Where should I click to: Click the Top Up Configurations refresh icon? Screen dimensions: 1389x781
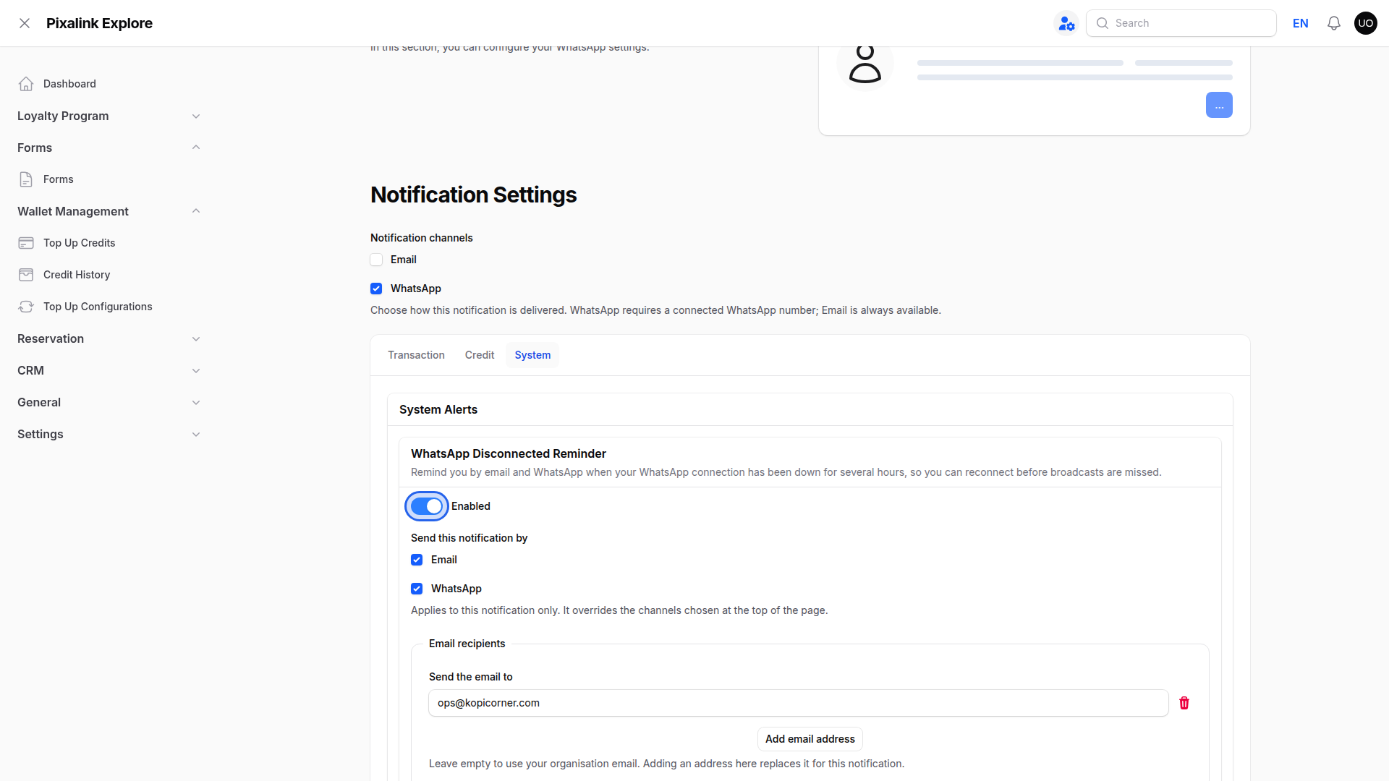click(26, 307)
